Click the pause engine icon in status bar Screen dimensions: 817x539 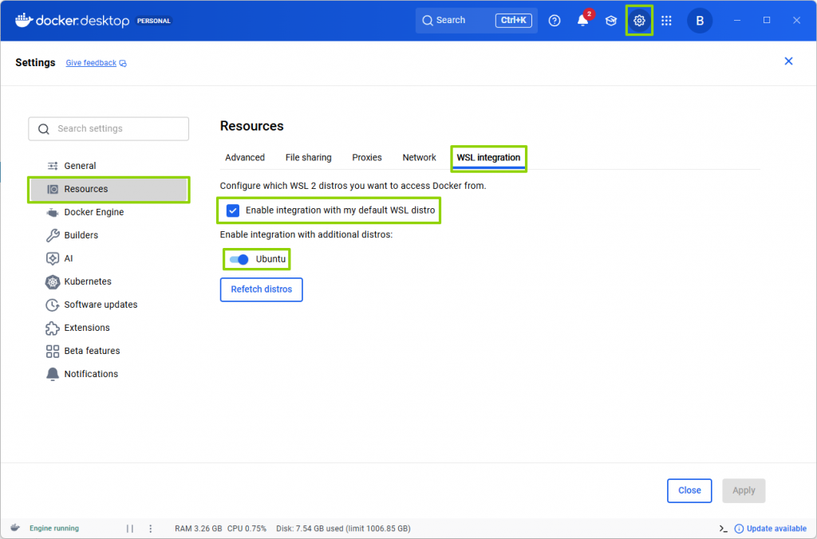pyautogui.click(x=130, y=529)
